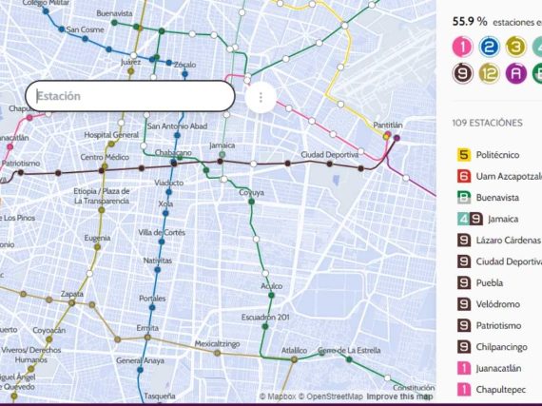The width and height of the screenshot is (542, 406).
Task: Select the olive Line 3 circle icon
Action: pyautogui.click(x=515, y=47)
